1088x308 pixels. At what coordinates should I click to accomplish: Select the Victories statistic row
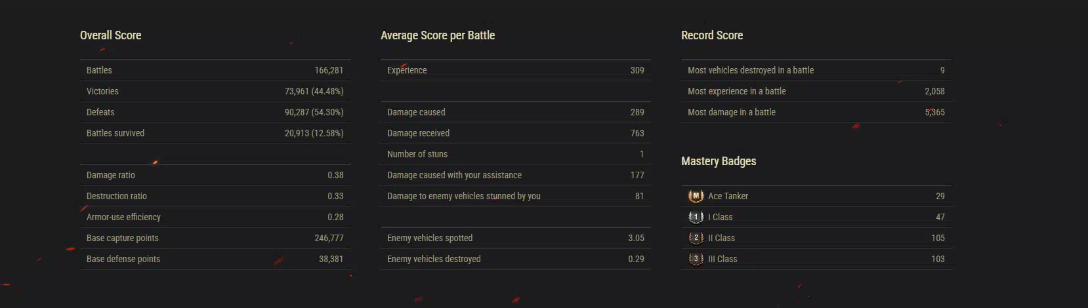coord(215,91)
